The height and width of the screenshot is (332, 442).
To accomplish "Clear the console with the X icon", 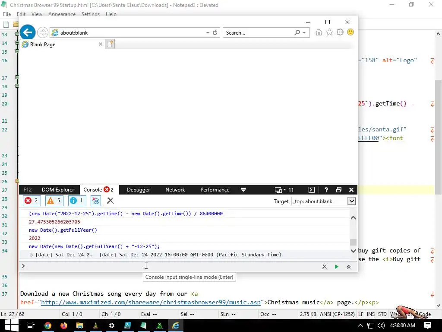I will [x=110, y=201].
